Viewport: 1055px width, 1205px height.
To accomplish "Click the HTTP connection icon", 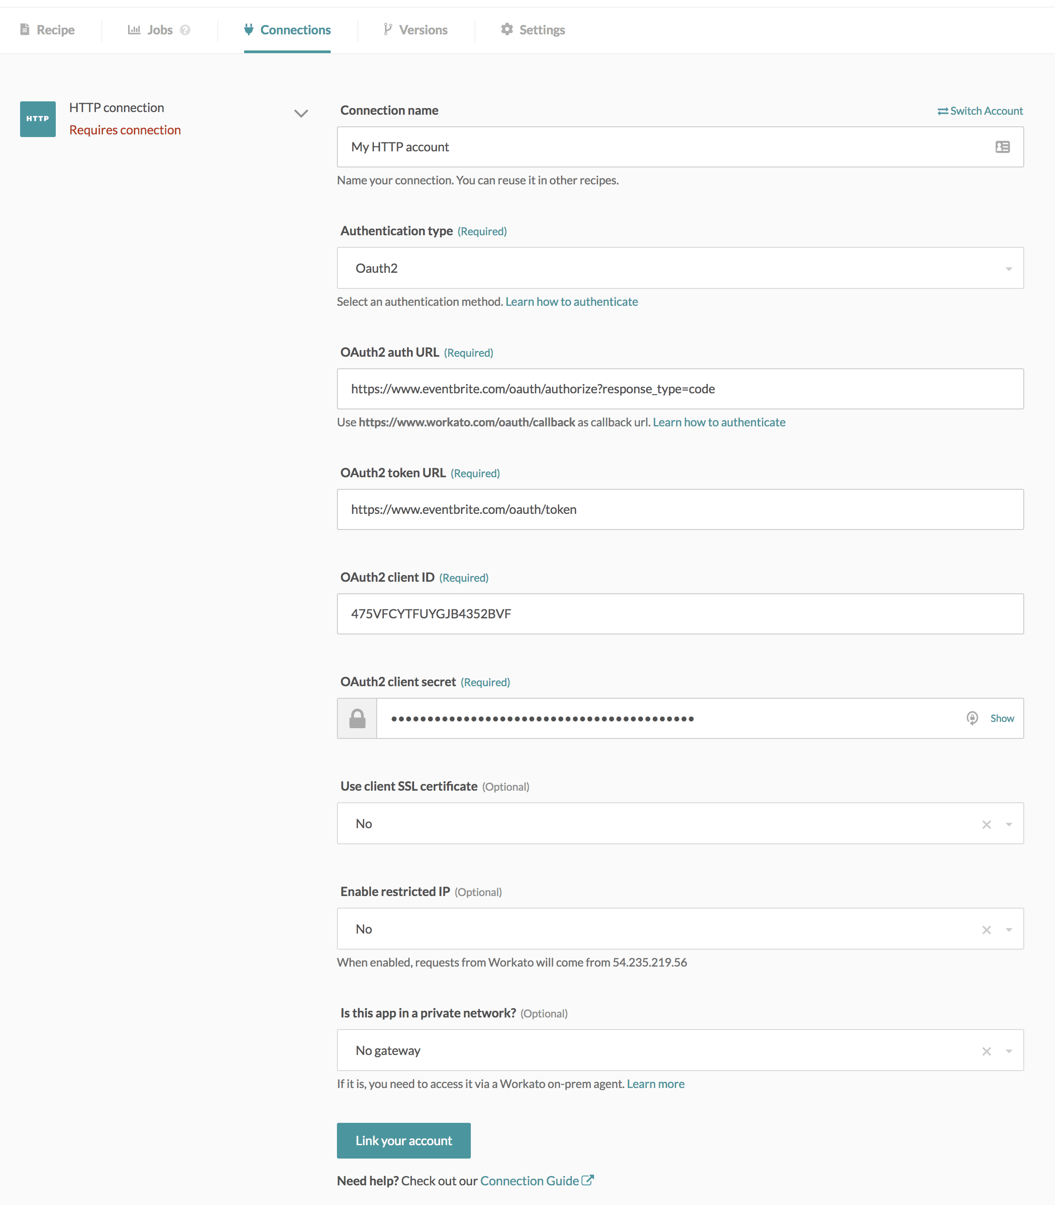I will pyautogui.click(x=37, y=118).
